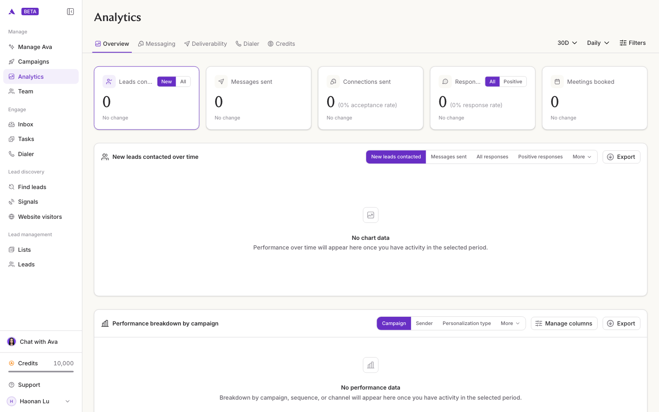The width and height of the screenshot is (659, 412).
Task: Click the Artisan logo icon
Action: pyautogui.click(x=12, y=11)
